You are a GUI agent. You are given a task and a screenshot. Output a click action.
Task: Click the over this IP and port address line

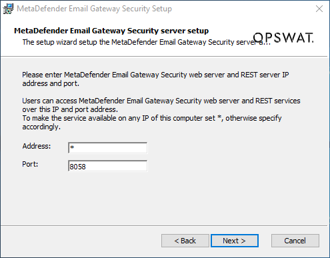click(x=70, y=109)
